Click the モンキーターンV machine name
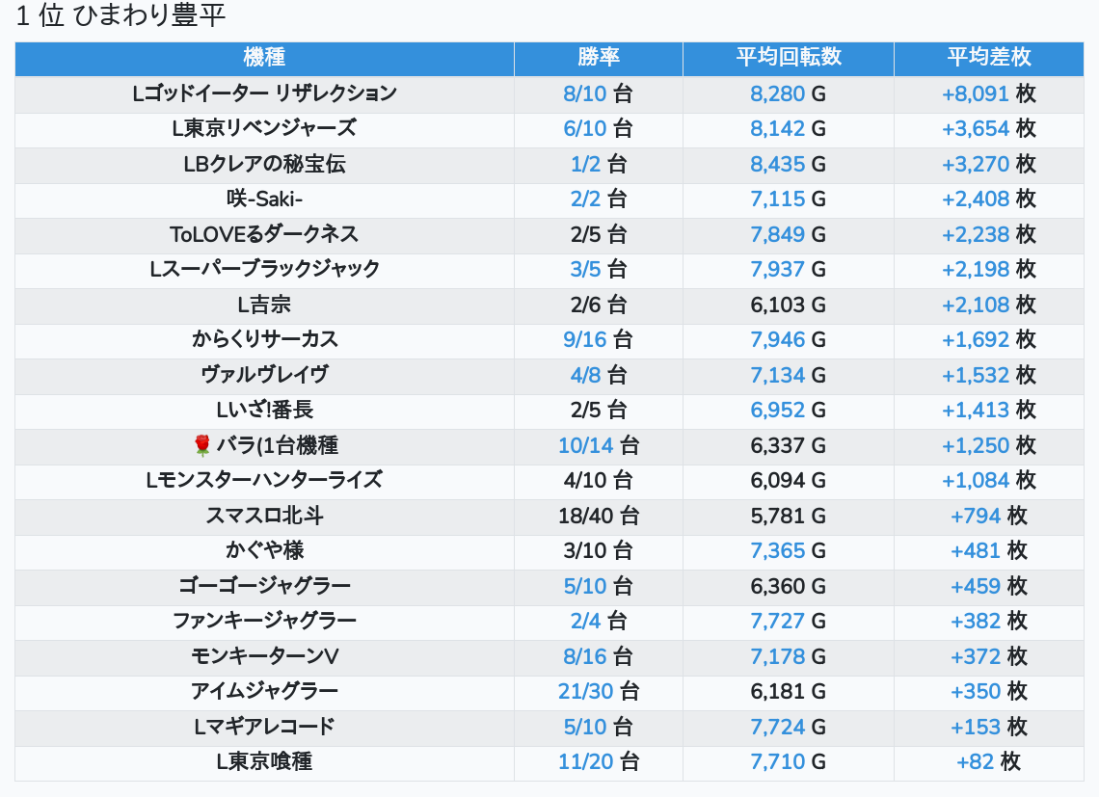1099x797 pixels. 264,656
